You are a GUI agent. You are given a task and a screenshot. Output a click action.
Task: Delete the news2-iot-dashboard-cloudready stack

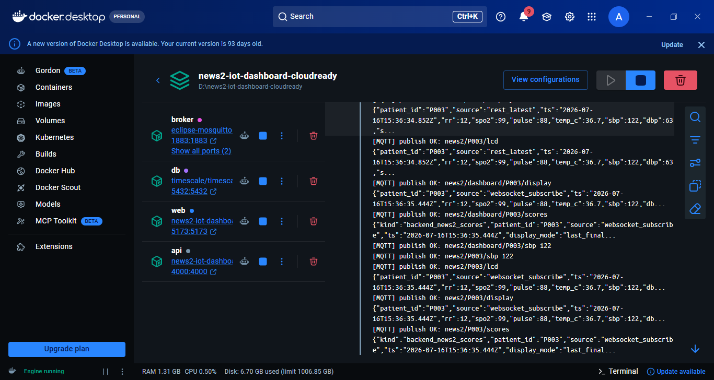click(x=681, y=80)
